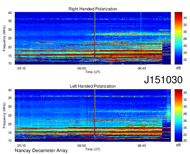Click the 30 MHz tick on Left Handed plot

click(10, 107)
